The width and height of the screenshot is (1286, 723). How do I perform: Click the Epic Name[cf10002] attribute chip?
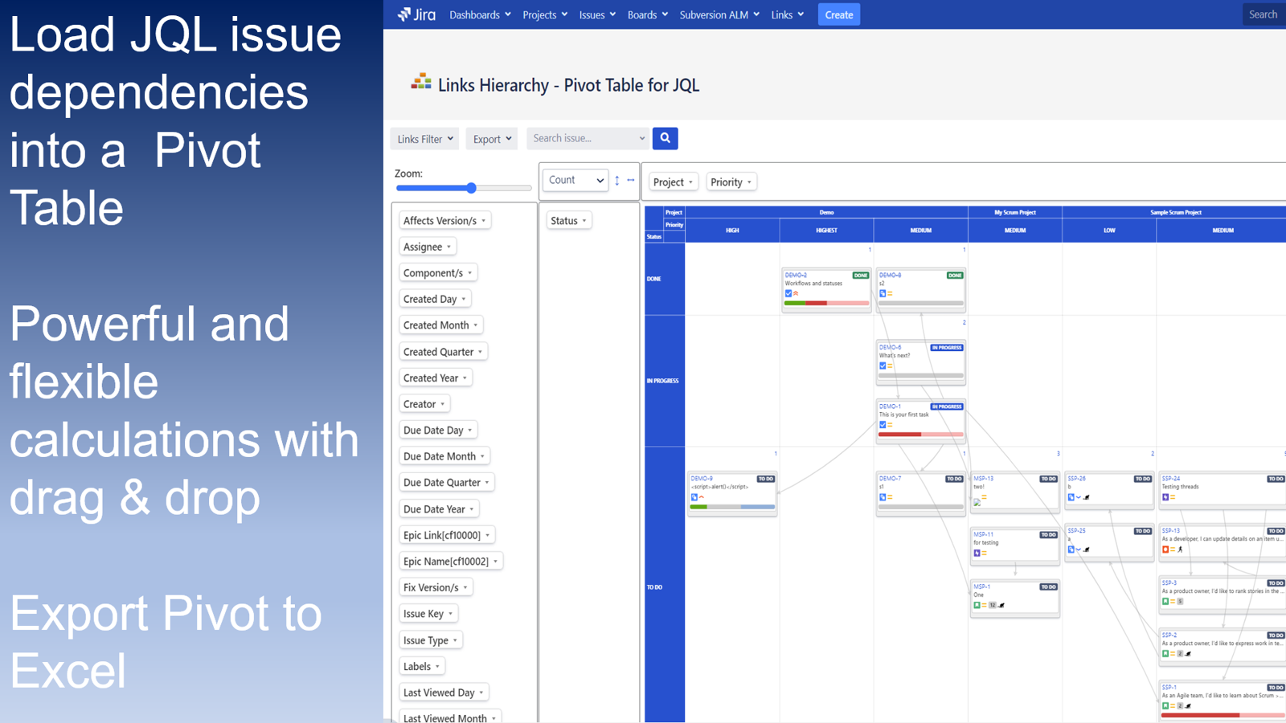click(451, 562)
